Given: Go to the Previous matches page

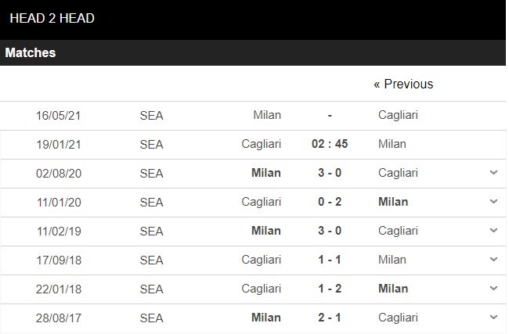Looking at the screenshot, I should point(403,84).
